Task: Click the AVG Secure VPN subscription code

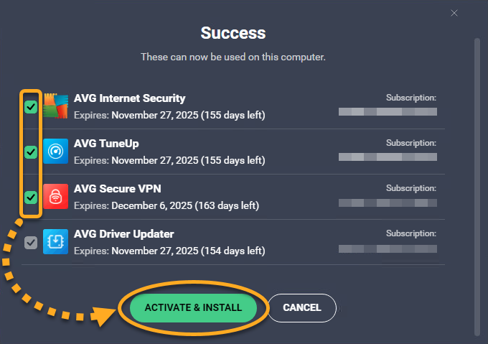Action: pyautogui.click(x=388, y=203)
